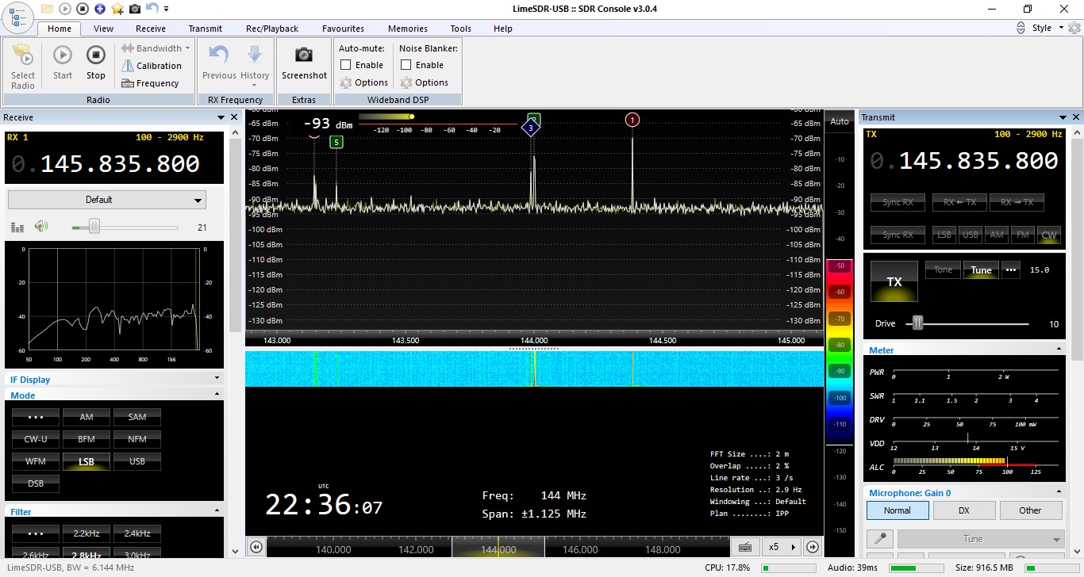Click the quick-access favourite star icon
1084x577 pixels.
(117, 9)
